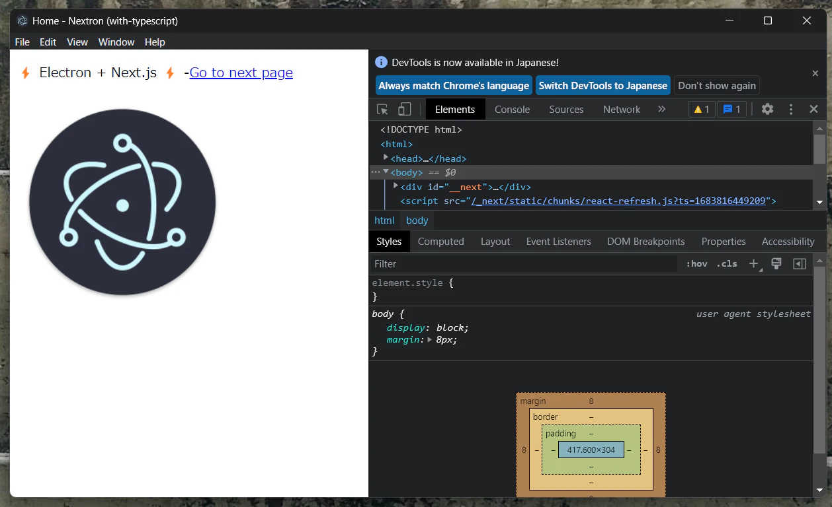Screen dimensions: 832x507
Task: Switch to the Console tab
Action: tap(513, 110)
